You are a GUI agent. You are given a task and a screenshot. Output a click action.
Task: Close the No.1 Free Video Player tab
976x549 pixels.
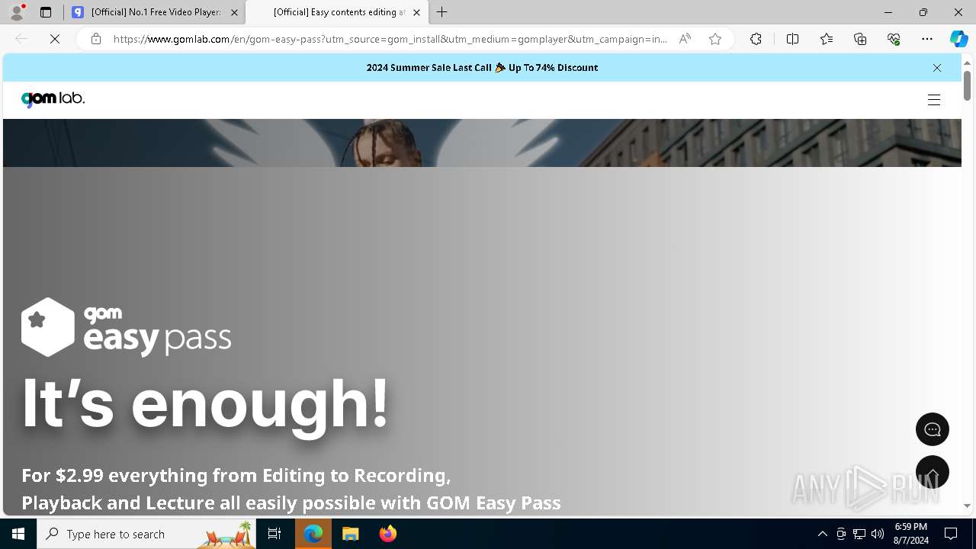(x=234, y=12)
